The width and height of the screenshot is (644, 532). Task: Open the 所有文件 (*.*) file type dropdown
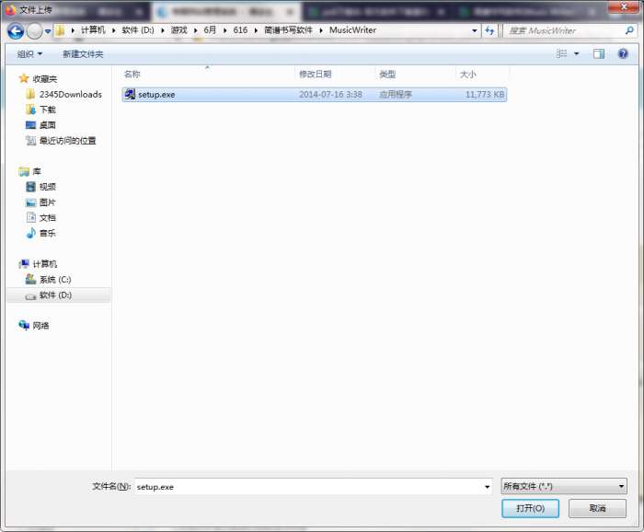point(564,486)
